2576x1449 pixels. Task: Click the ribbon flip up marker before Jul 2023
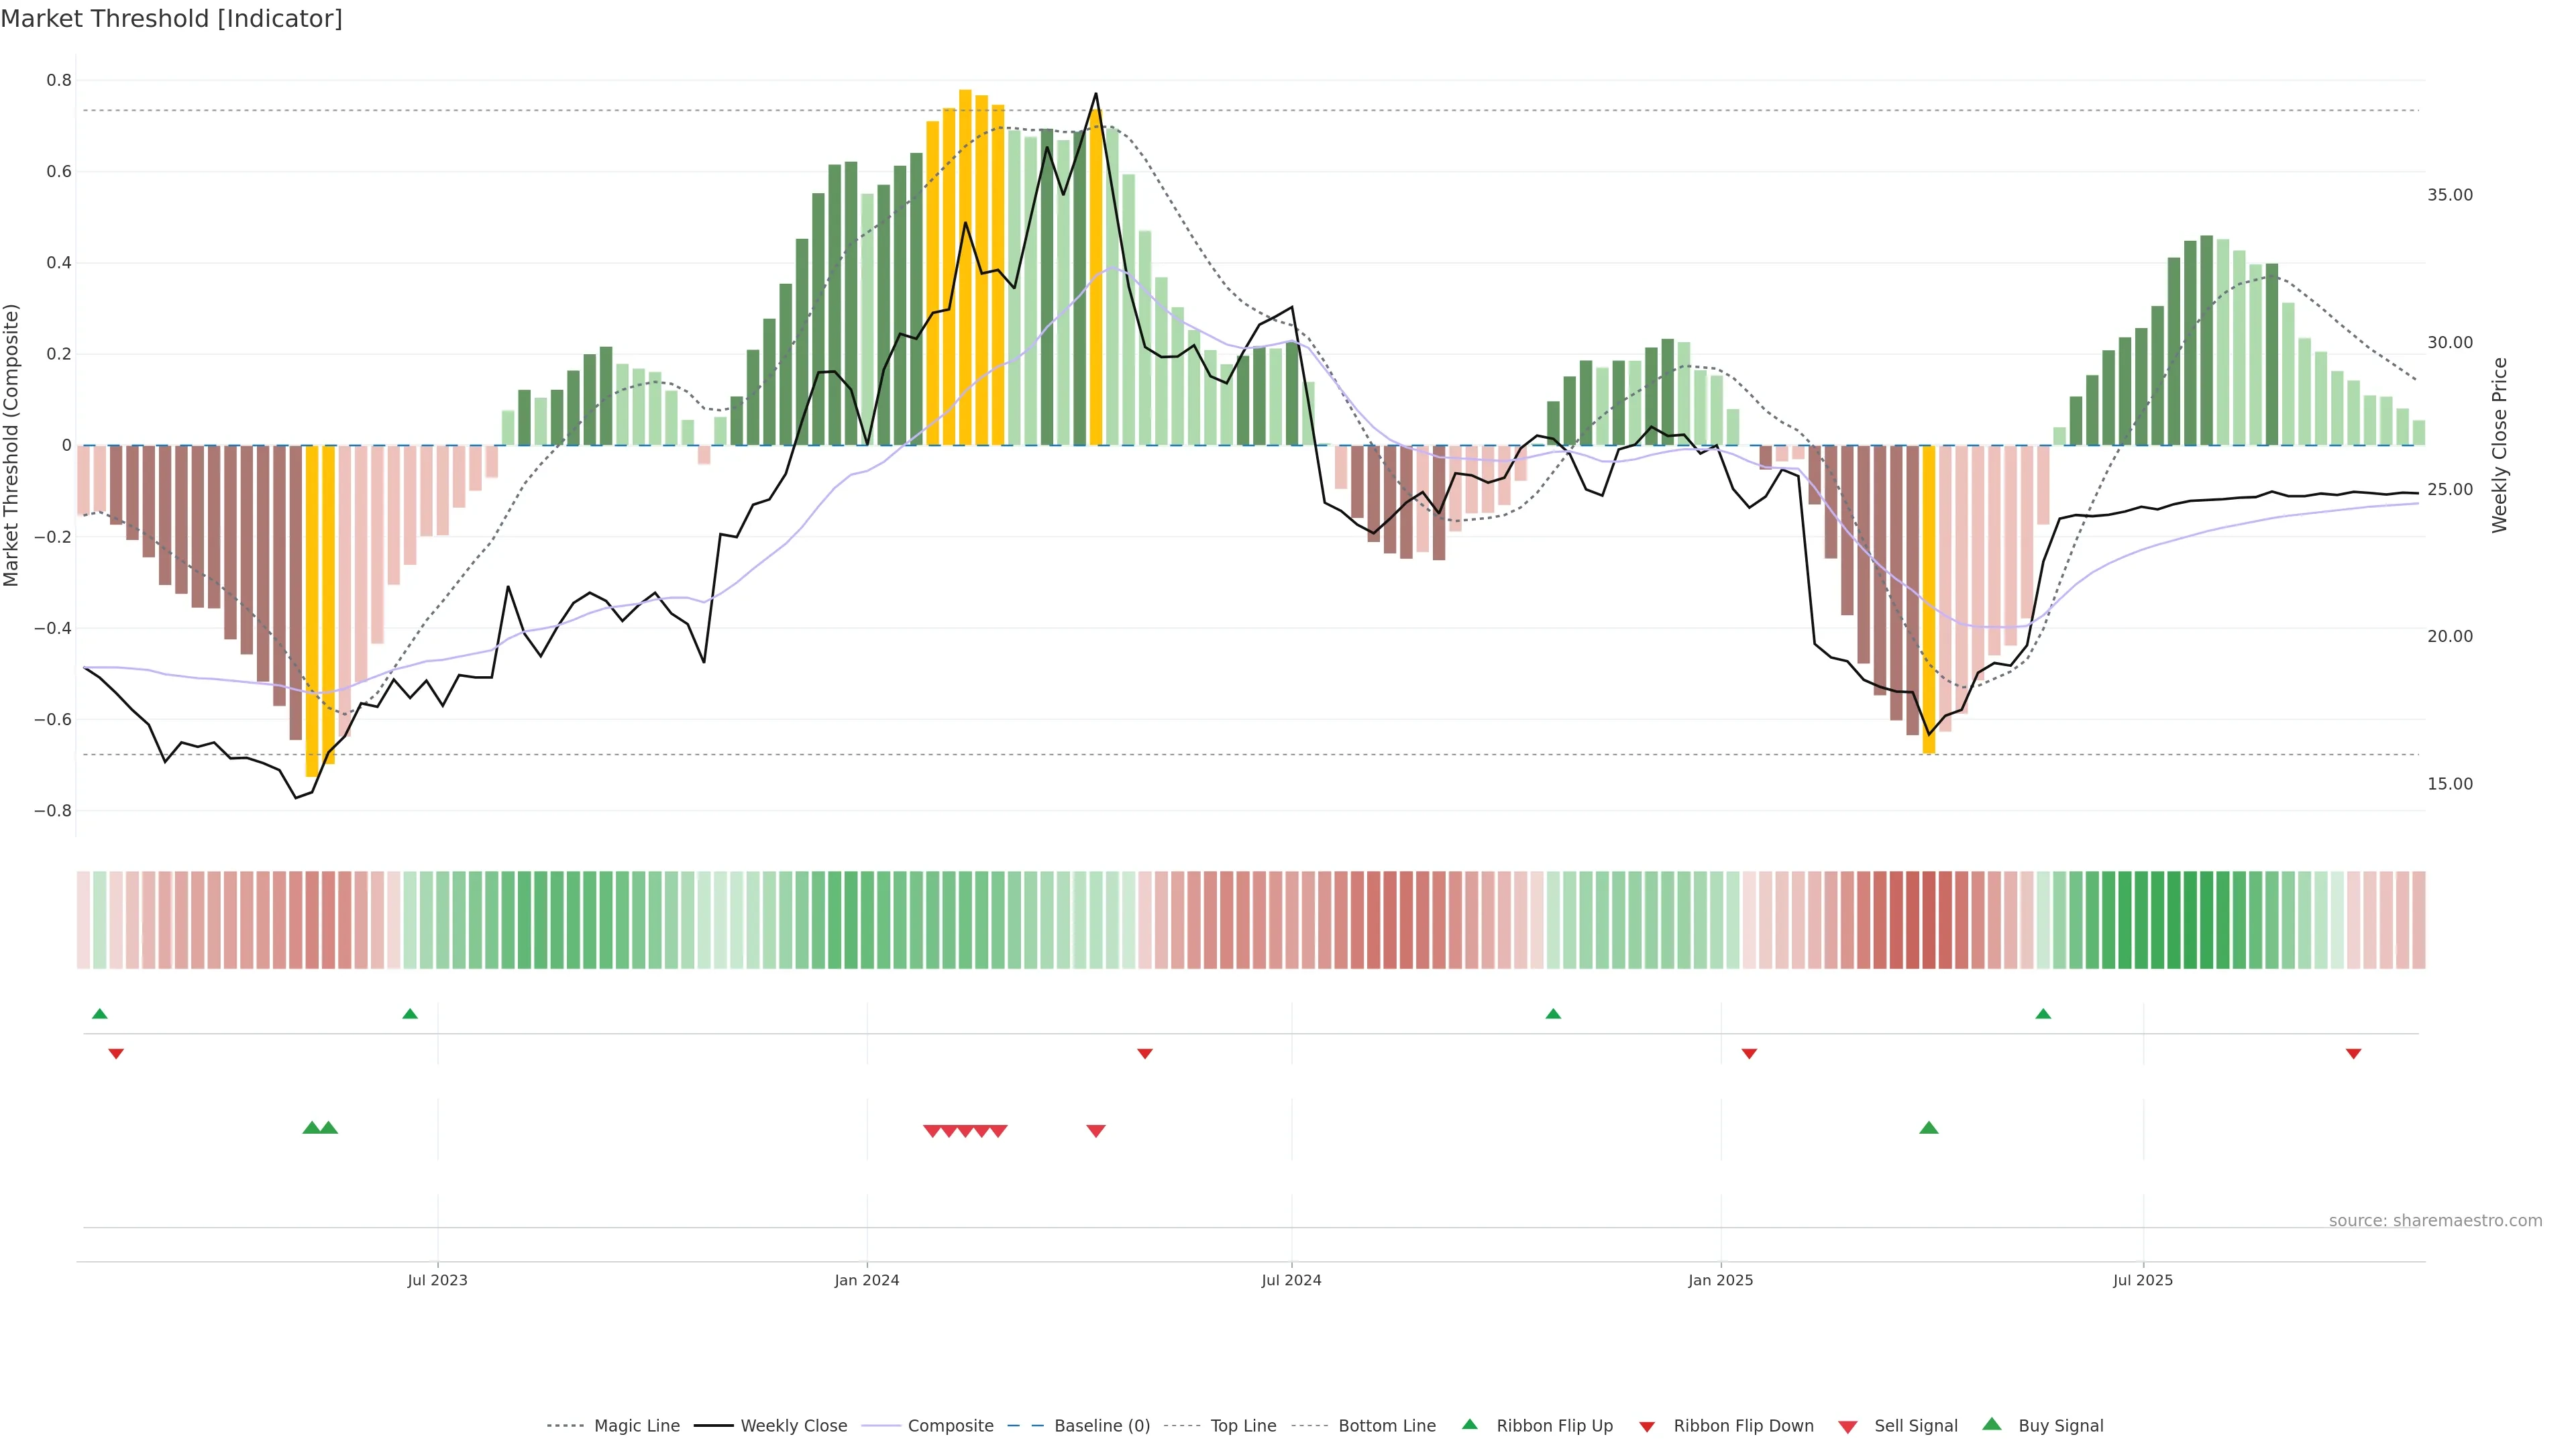pyautogui.click(x=410, y=1014)
